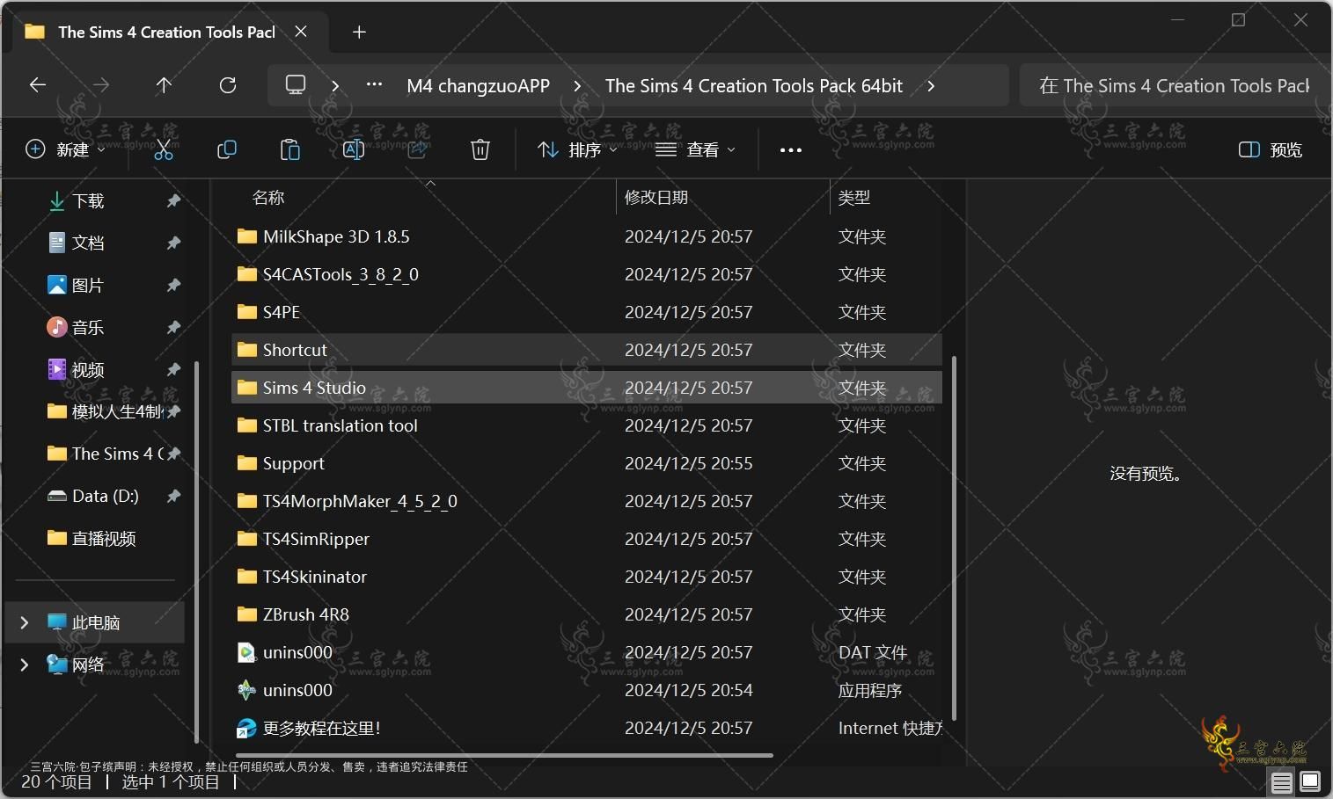Open the 查看 view dropdown
The width and height of the screenshot is (1333, 799).
point(695,150)
